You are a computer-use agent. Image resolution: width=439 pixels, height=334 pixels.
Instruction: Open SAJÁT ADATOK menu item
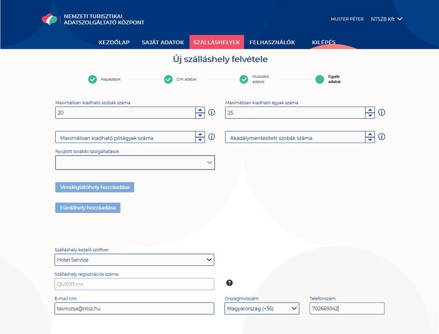(162, 42)
